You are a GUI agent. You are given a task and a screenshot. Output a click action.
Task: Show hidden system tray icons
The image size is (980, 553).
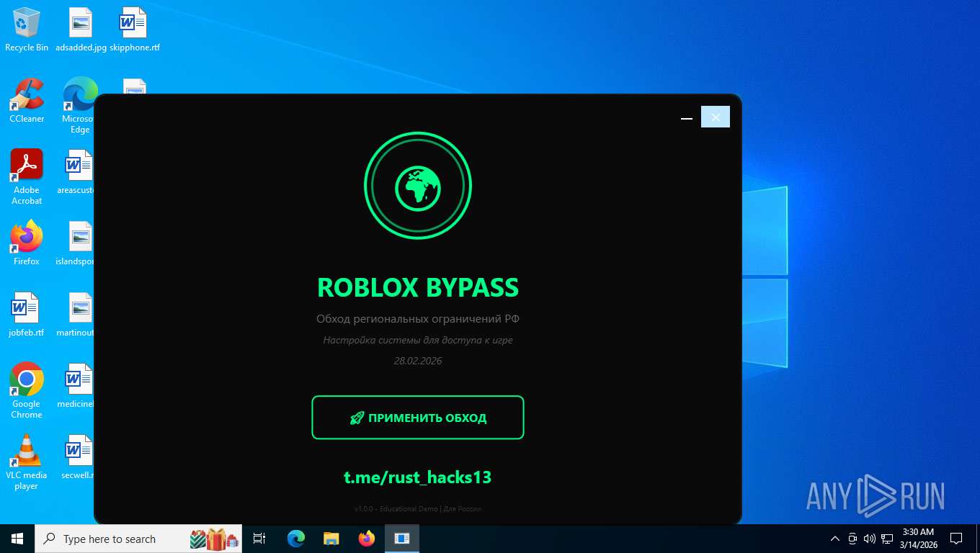pos(835,539)
